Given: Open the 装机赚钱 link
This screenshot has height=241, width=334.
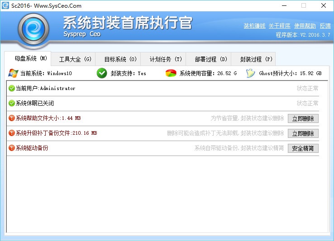Looking at the screenshot, I should (254, 26).
